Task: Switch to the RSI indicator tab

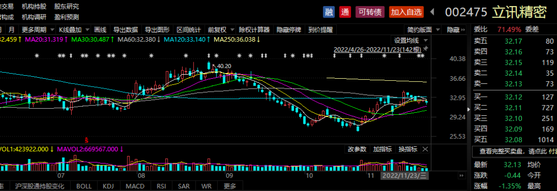Action: tap(161, 186)
